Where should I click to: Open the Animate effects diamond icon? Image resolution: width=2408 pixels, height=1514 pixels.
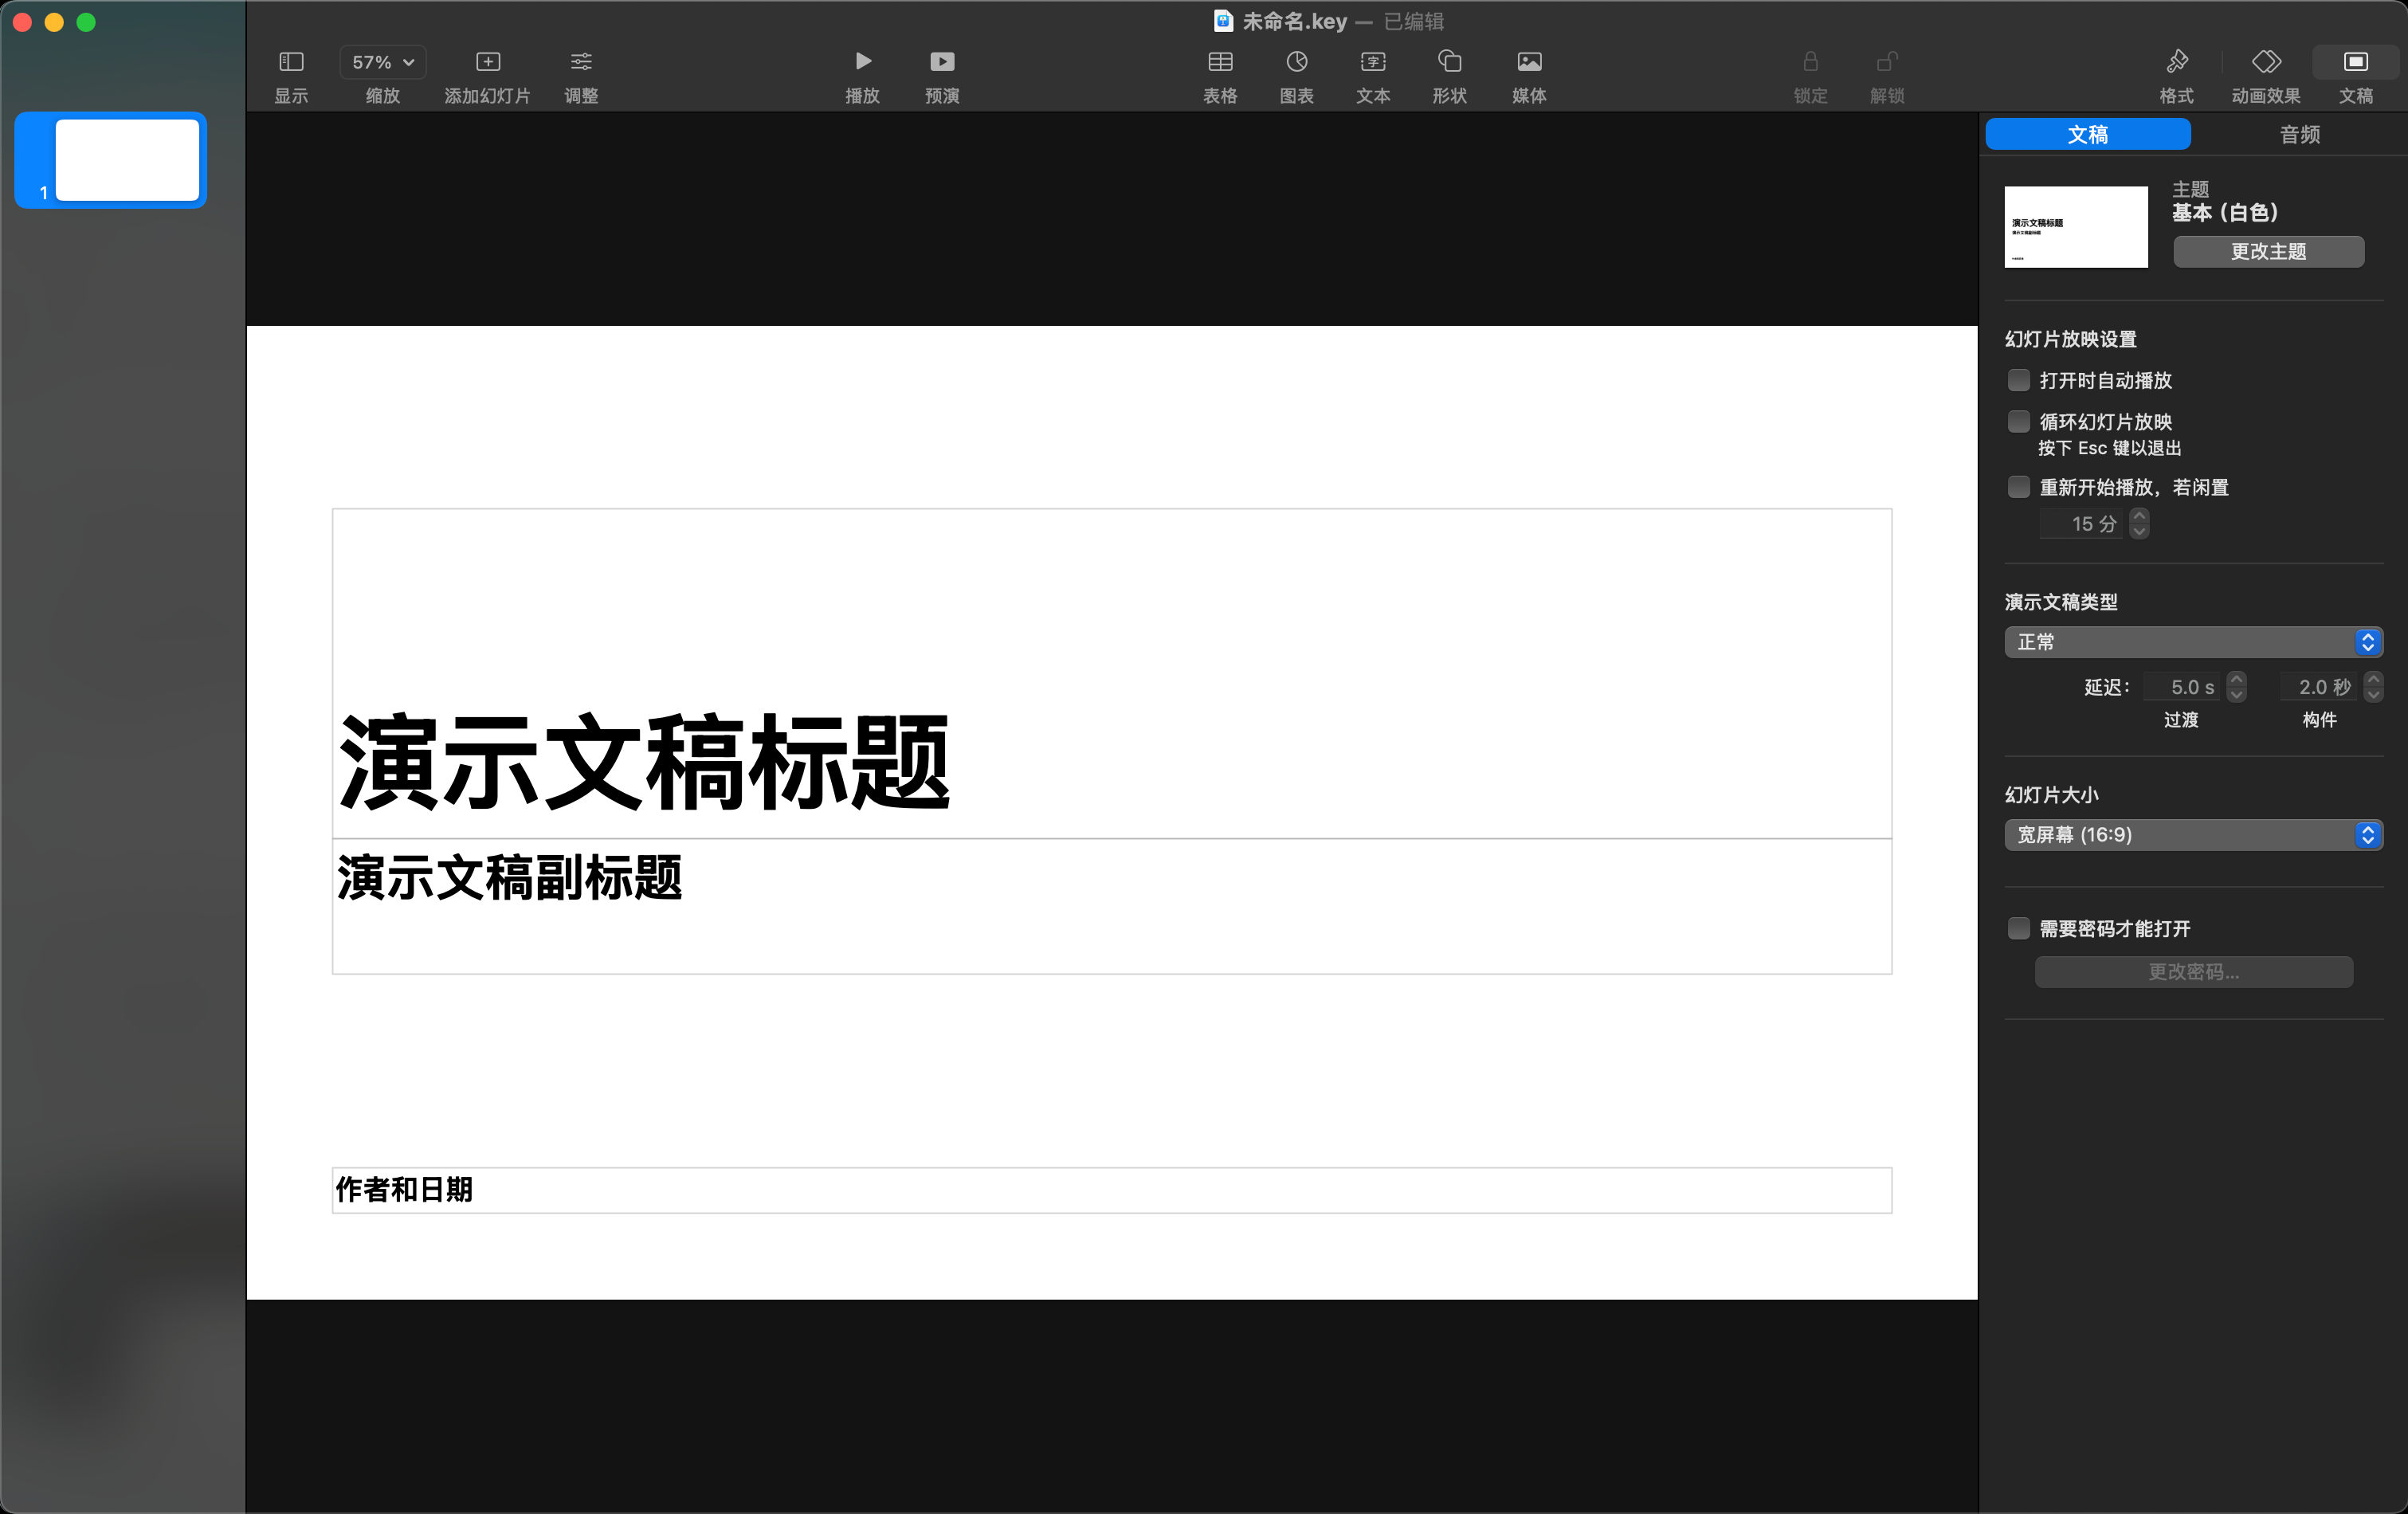coord(2265,62)
